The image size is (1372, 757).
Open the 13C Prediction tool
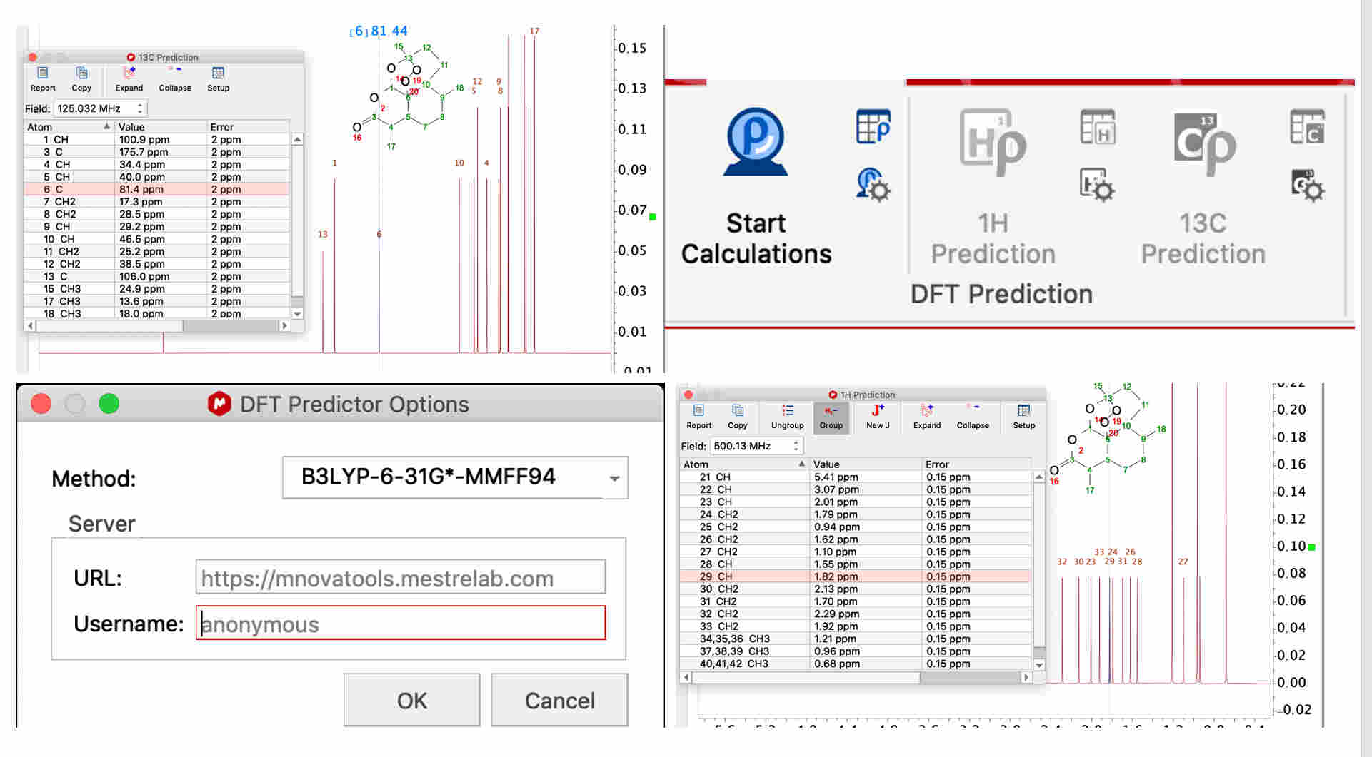coord(1203,143)
